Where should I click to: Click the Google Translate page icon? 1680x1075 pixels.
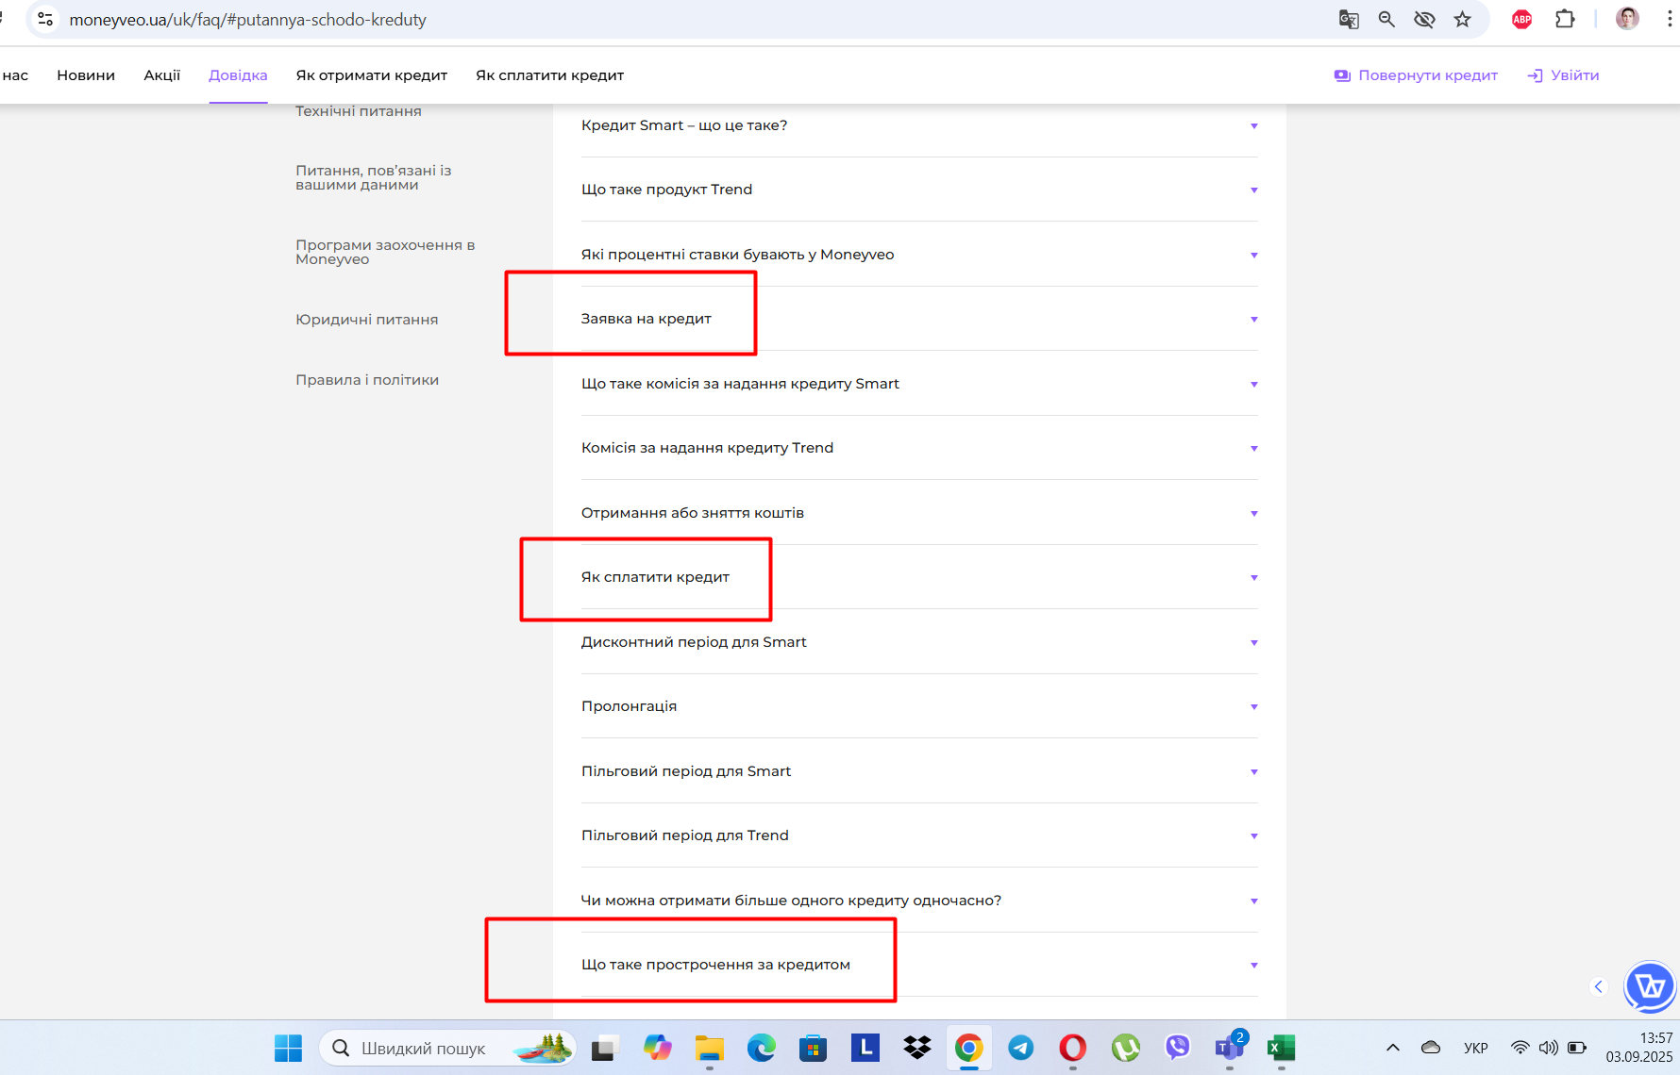pyautogui.click(x=1349, y=19)
